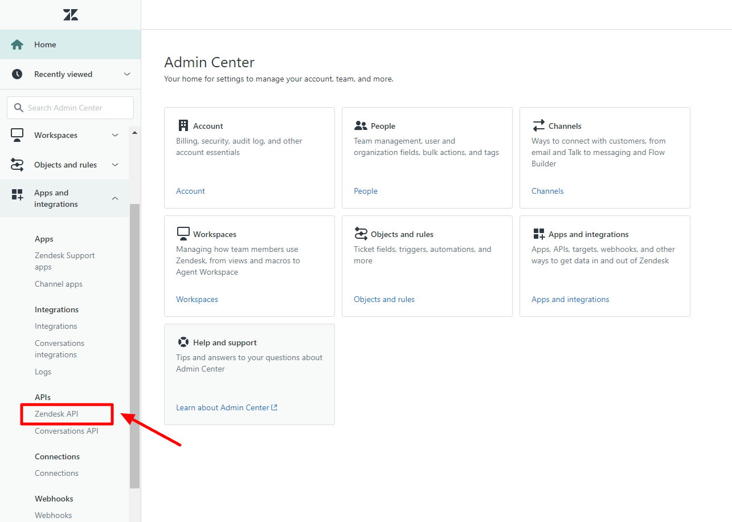The image size is (732, 522).
Task: Click the People card title
Action: (x=383, y=126)
